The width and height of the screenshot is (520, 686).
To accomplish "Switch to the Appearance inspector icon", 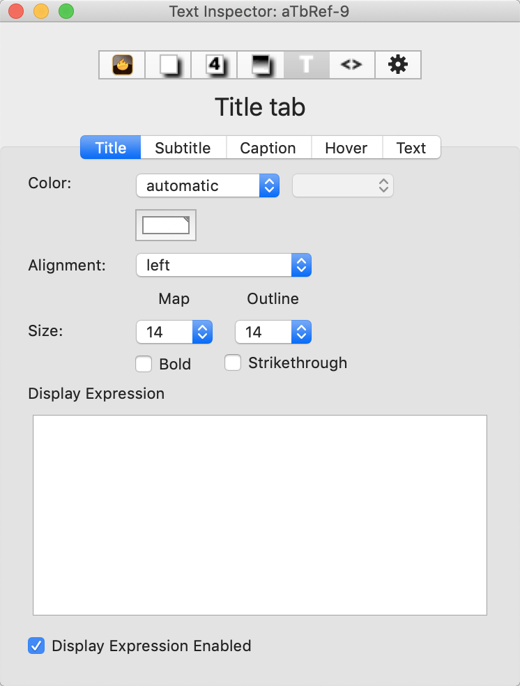I will [259, 64].
